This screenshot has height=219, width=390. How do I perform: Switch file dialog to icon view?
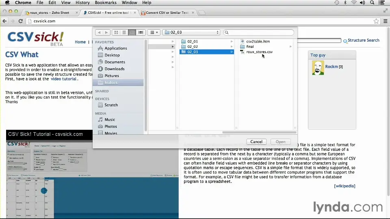(116, 32)
